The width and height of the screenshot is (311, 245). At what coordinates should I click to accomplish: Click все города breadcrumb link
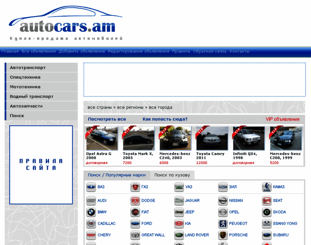[x=160, y=107]
